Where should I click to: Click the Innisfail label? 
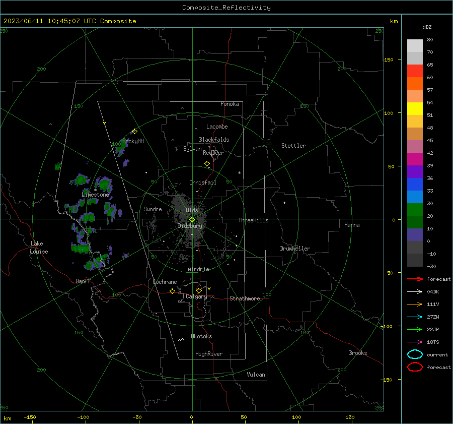pyautogui.click(x=203, y=183)
